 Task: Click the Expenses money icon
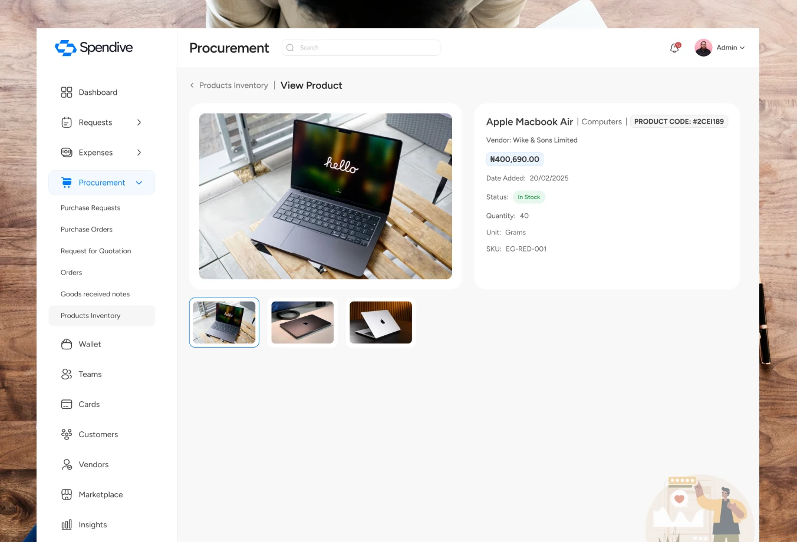(x=67, y=153)
